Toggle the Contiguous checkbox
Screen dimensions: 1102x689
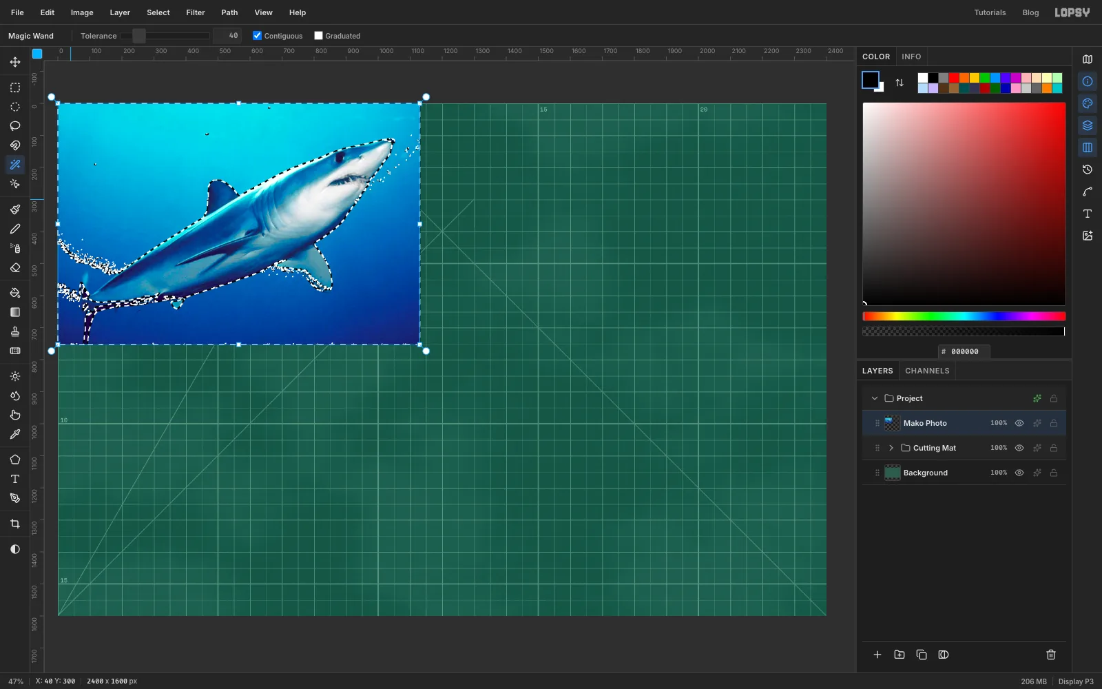(257, 36)
